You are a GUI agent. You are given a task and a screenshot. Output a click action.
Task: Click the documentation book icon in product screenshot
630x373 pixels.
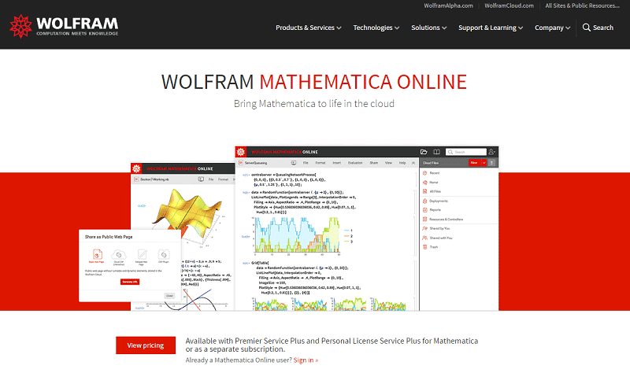point(436,152)
